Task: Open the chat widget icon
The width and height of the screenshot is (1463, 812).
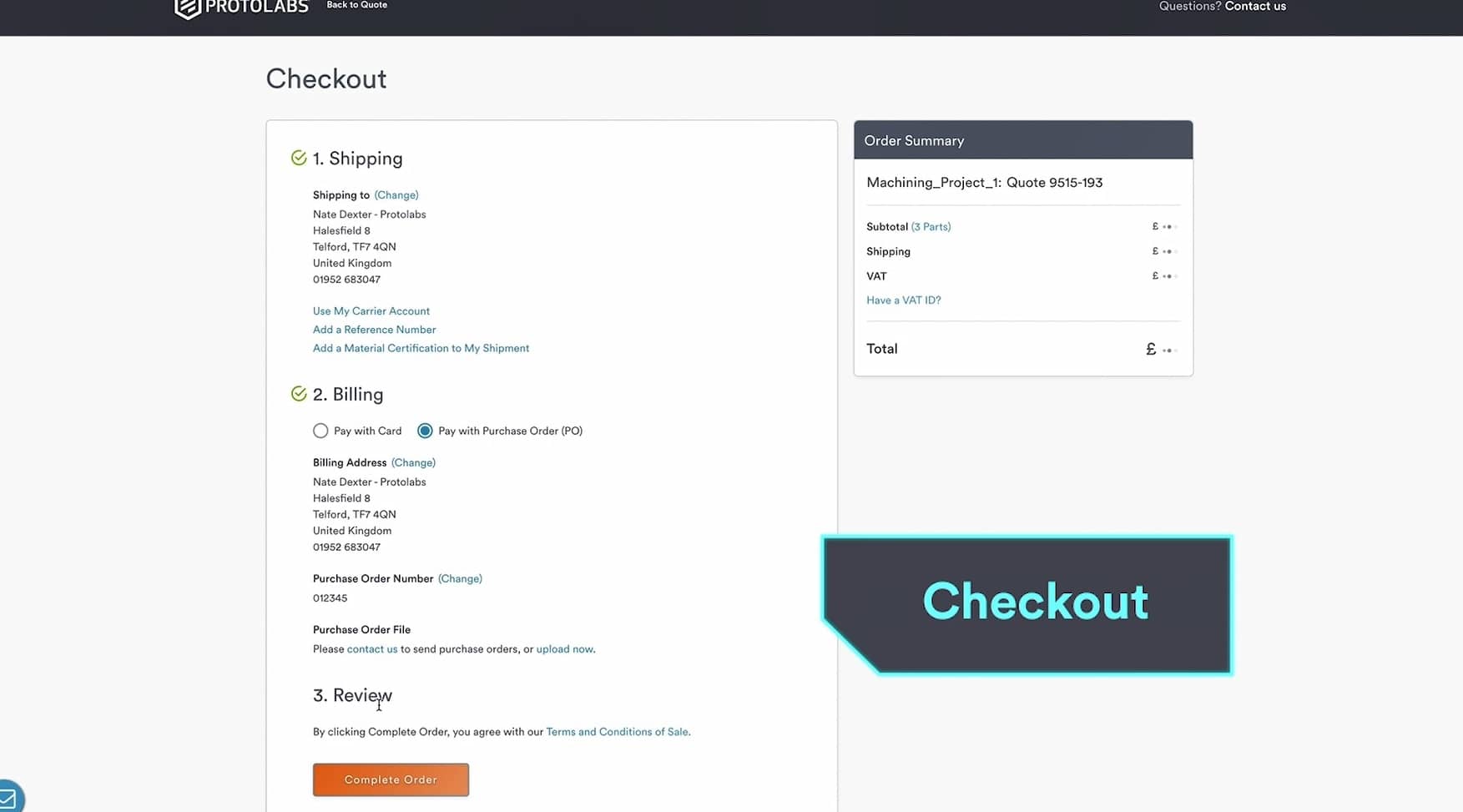Action: pyautogui.click(x=8, y=799)
